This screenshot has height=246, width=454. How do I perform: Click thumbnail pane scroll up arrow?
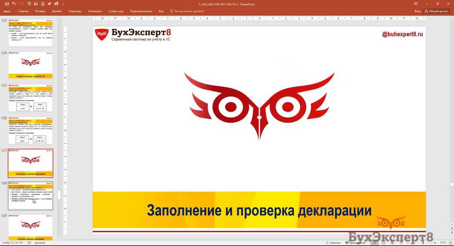pos(59,18)
